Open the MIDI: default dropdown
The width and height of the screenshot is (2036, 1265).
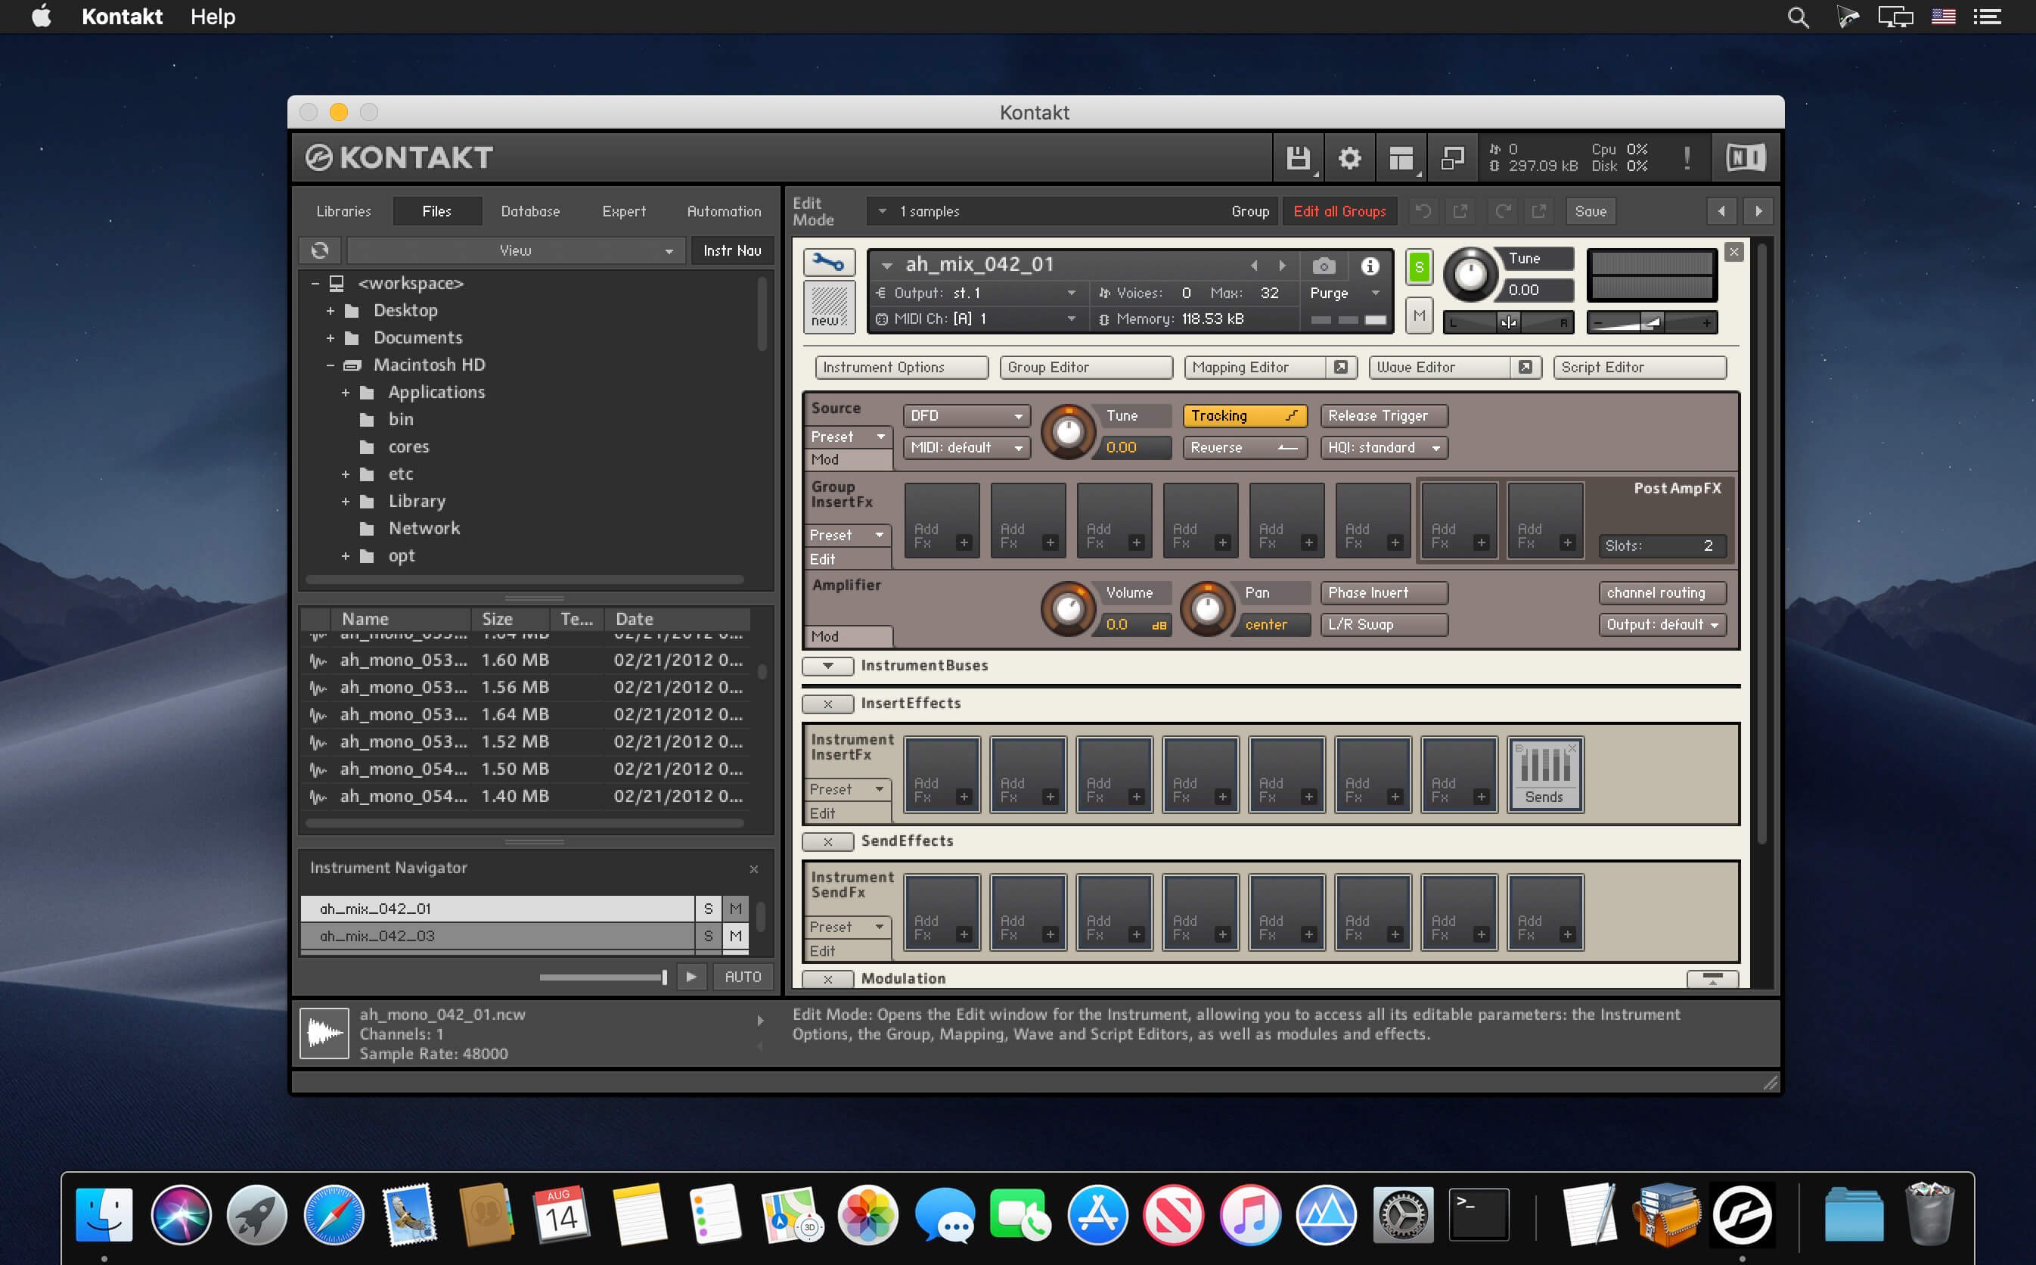tap(967, 448)
